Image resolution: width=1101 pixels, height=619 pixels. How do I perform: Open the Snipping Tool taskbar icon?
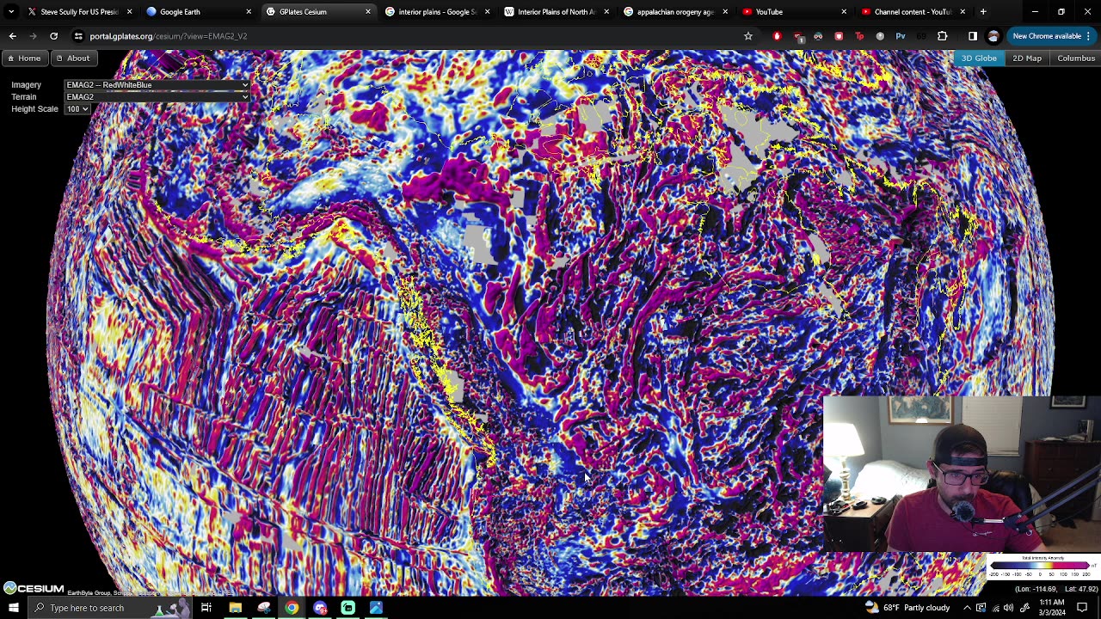tap(263, 608)
